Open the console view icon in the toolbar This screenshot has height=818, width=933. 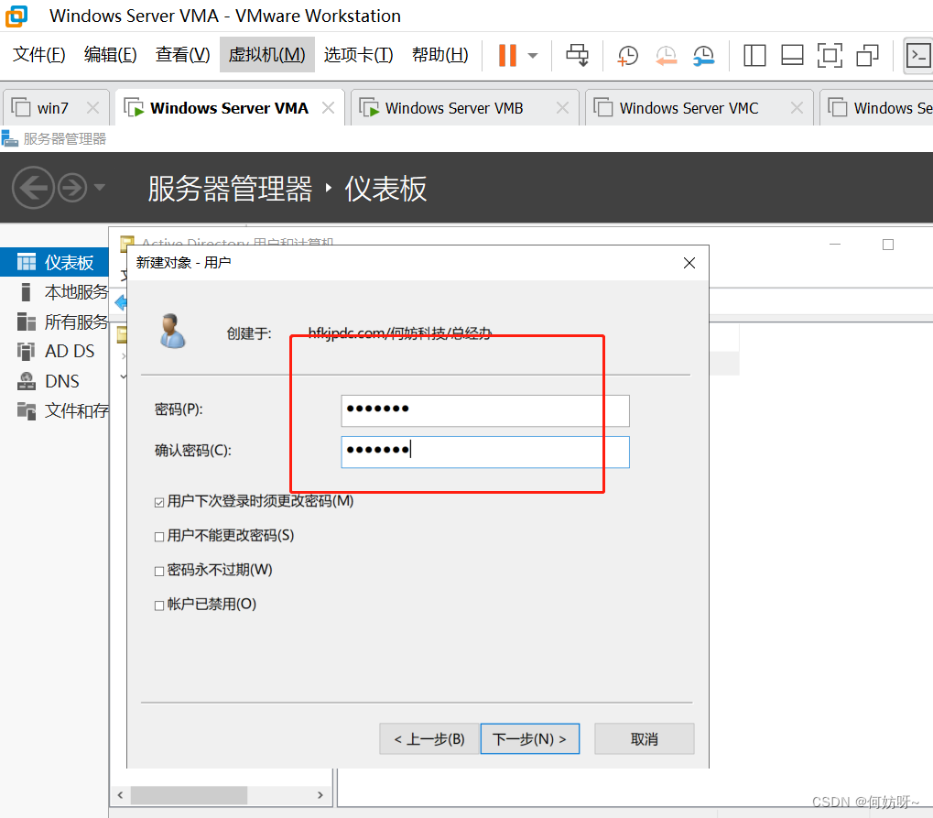918,55
